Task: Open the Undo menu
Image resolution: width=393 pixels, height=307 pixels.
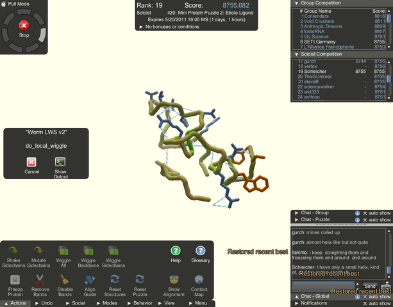Action: [x=44, y=303]
